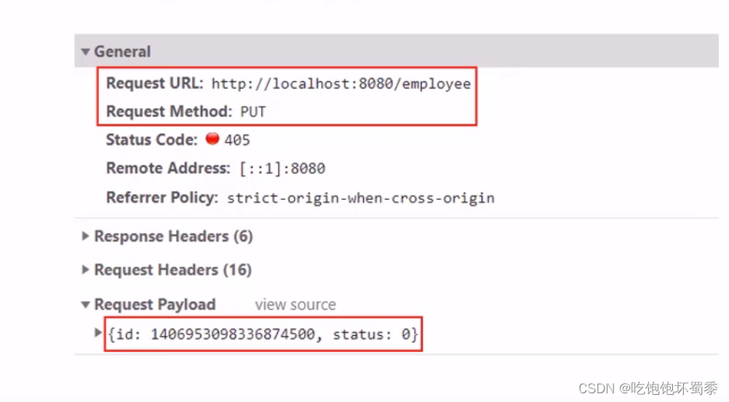Viewport: 729px width, 402px height.
Task: Click the General section header label
Action: pyautogui.click(x=122, y=52)
